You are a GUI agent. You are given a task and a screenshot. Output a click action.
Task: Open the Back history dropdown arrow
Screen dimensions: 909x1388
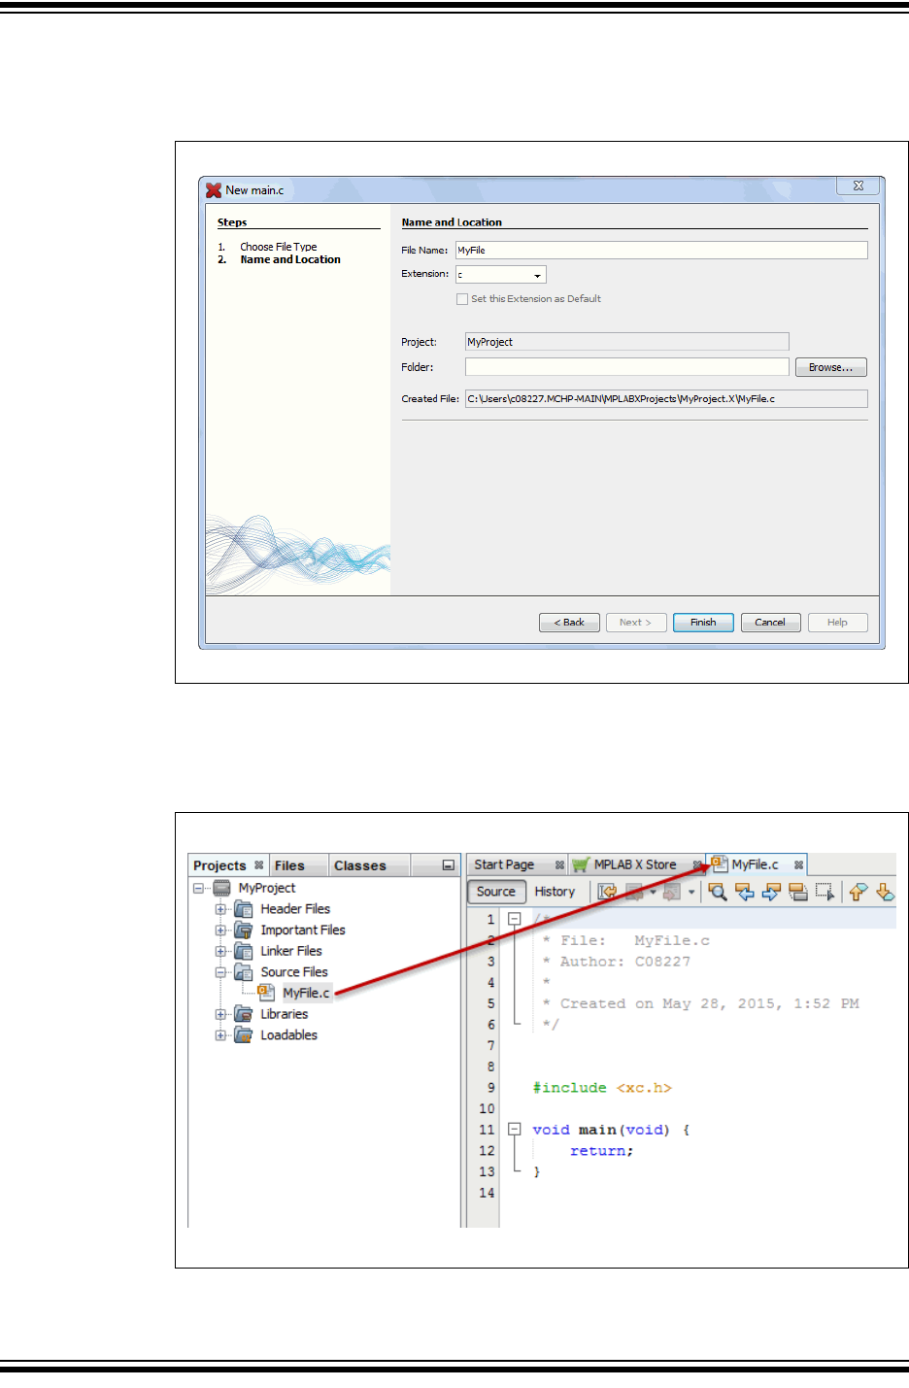[653, 892]
